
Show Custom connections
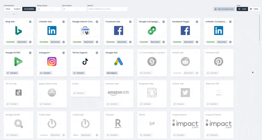click(x=17, y=9)
